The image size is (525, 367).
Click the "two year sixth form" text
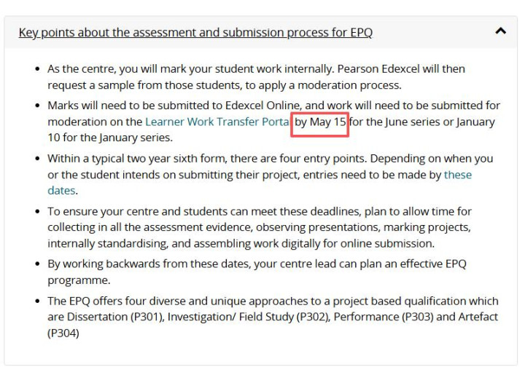160,159
